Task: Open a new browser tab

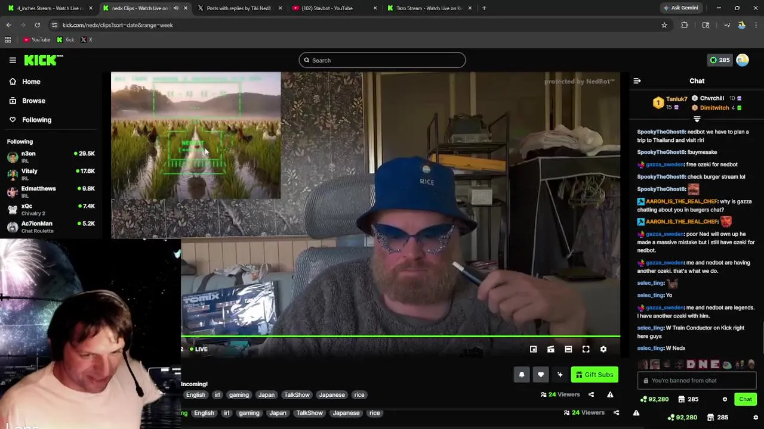Action: pos(484,8)
